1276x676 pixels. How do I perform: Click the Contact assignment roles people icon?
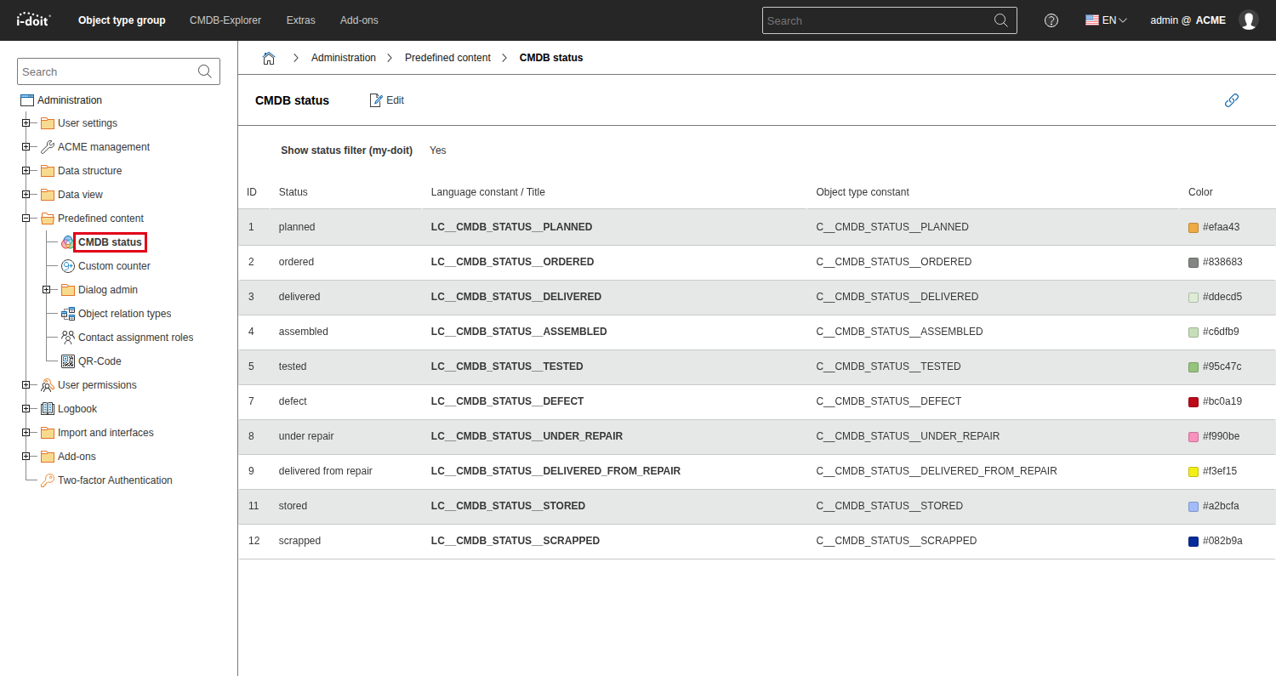(68, 338)
